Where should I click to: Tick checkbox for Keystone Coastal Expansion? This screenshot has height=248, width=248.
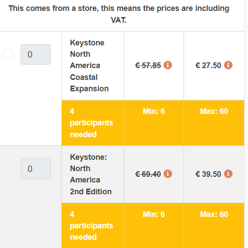click(x=8, y=53)
